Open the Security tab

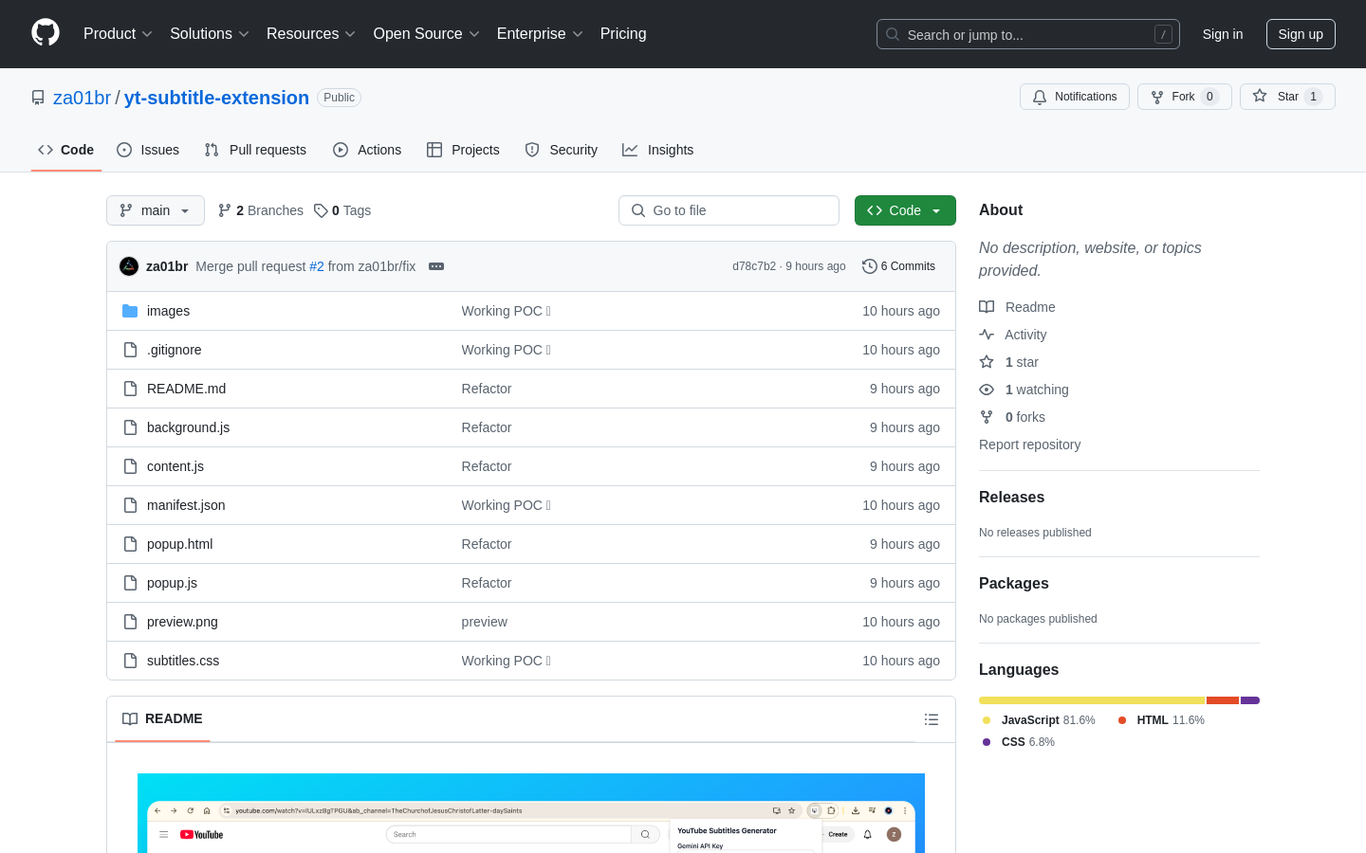coord(562,150)
